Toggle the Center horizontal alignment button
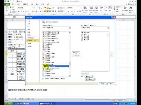141x105 pixels. point(47,11)
